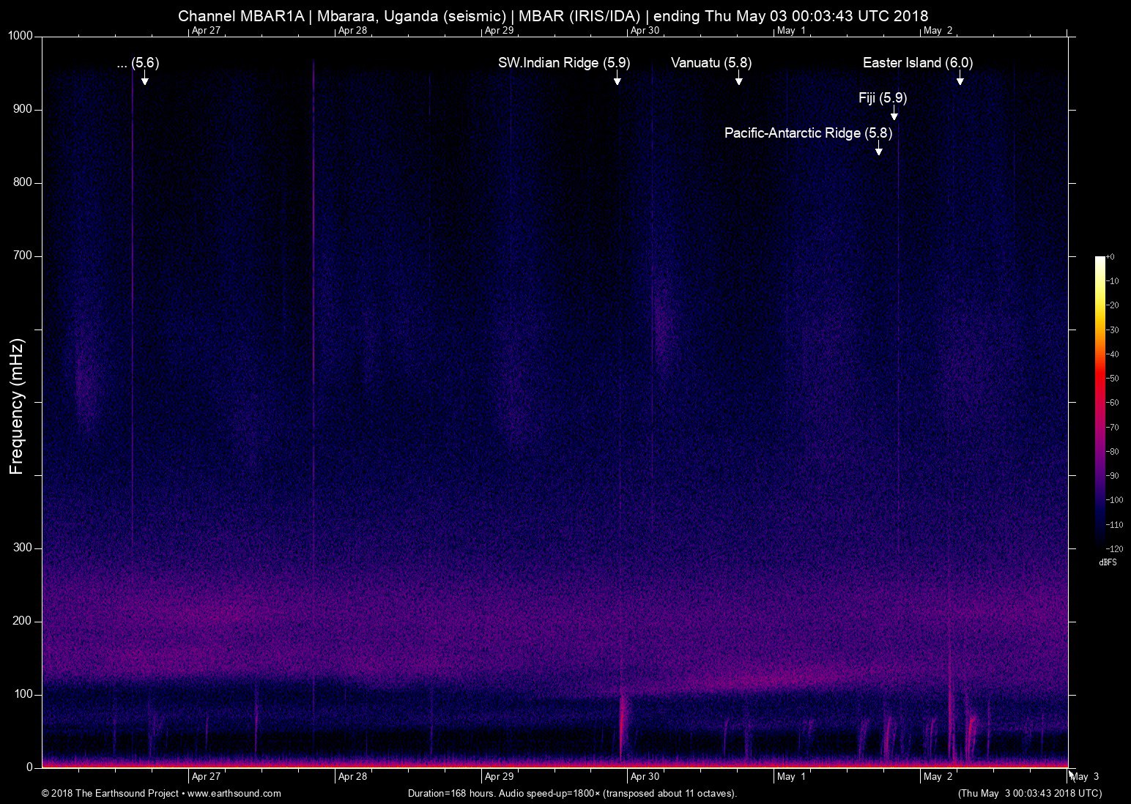Click the arrow under Pacific-Antarctic Ridge (5.8)
The height and width of the screenshot is (804, 1131).
878,149
